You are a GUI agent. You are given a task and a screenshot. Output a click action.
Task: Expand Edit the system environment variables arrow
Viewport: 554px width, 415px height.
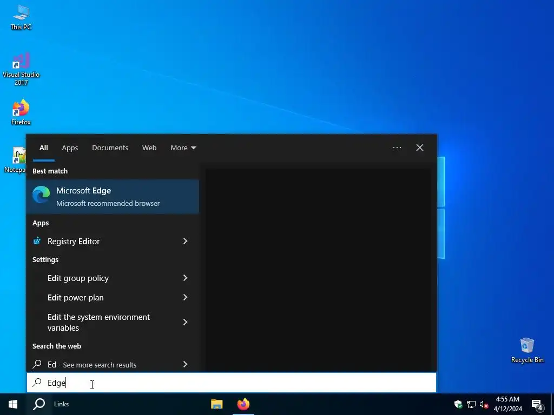point(185,322)
